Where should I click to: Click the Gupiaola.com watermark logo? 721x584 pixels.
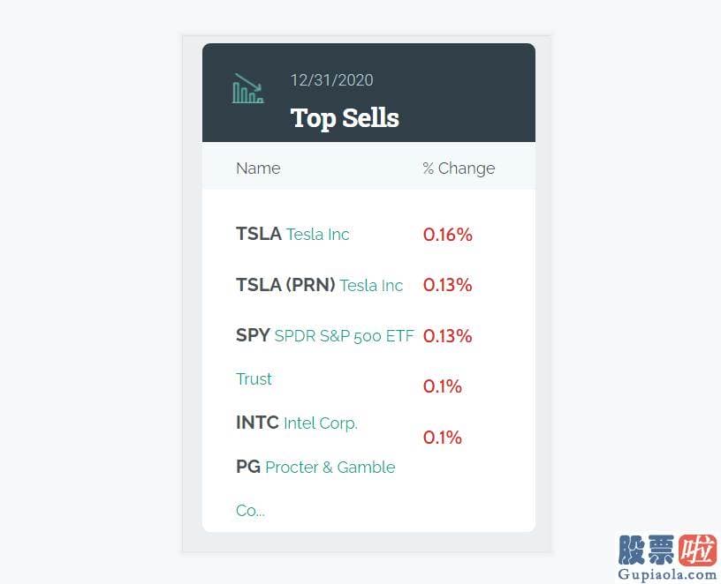tap(667, 557)
